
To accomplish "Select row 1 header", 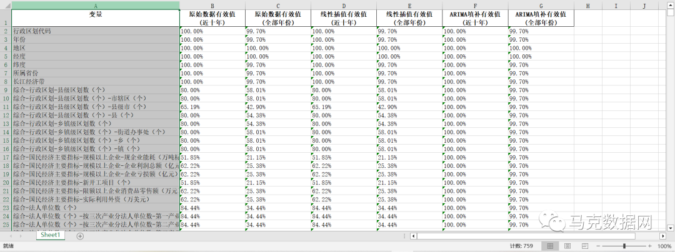I will pyautogui.click(x=6, y=19).
